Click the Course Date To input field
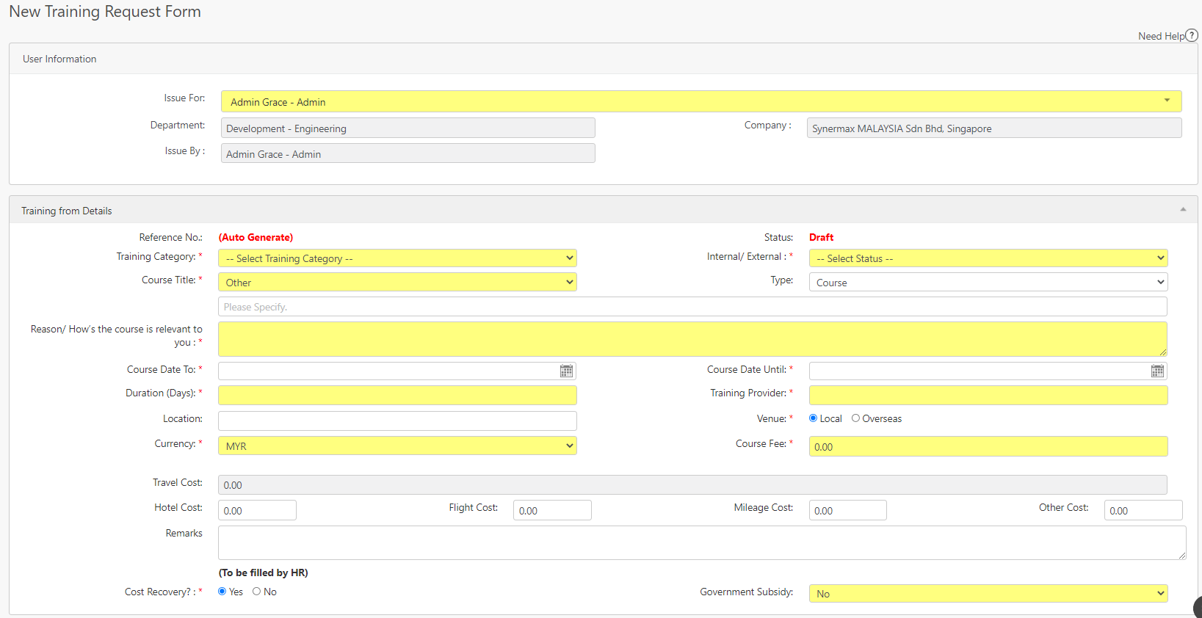Screen dimensions: 1202x618 point(397,371)
